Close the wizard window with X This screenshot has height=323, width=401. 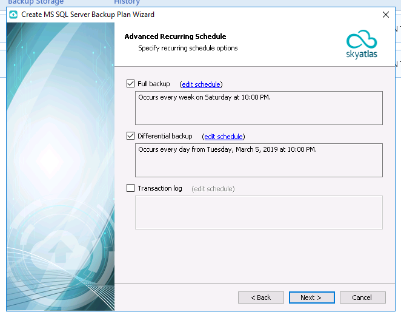coord(386,15)
